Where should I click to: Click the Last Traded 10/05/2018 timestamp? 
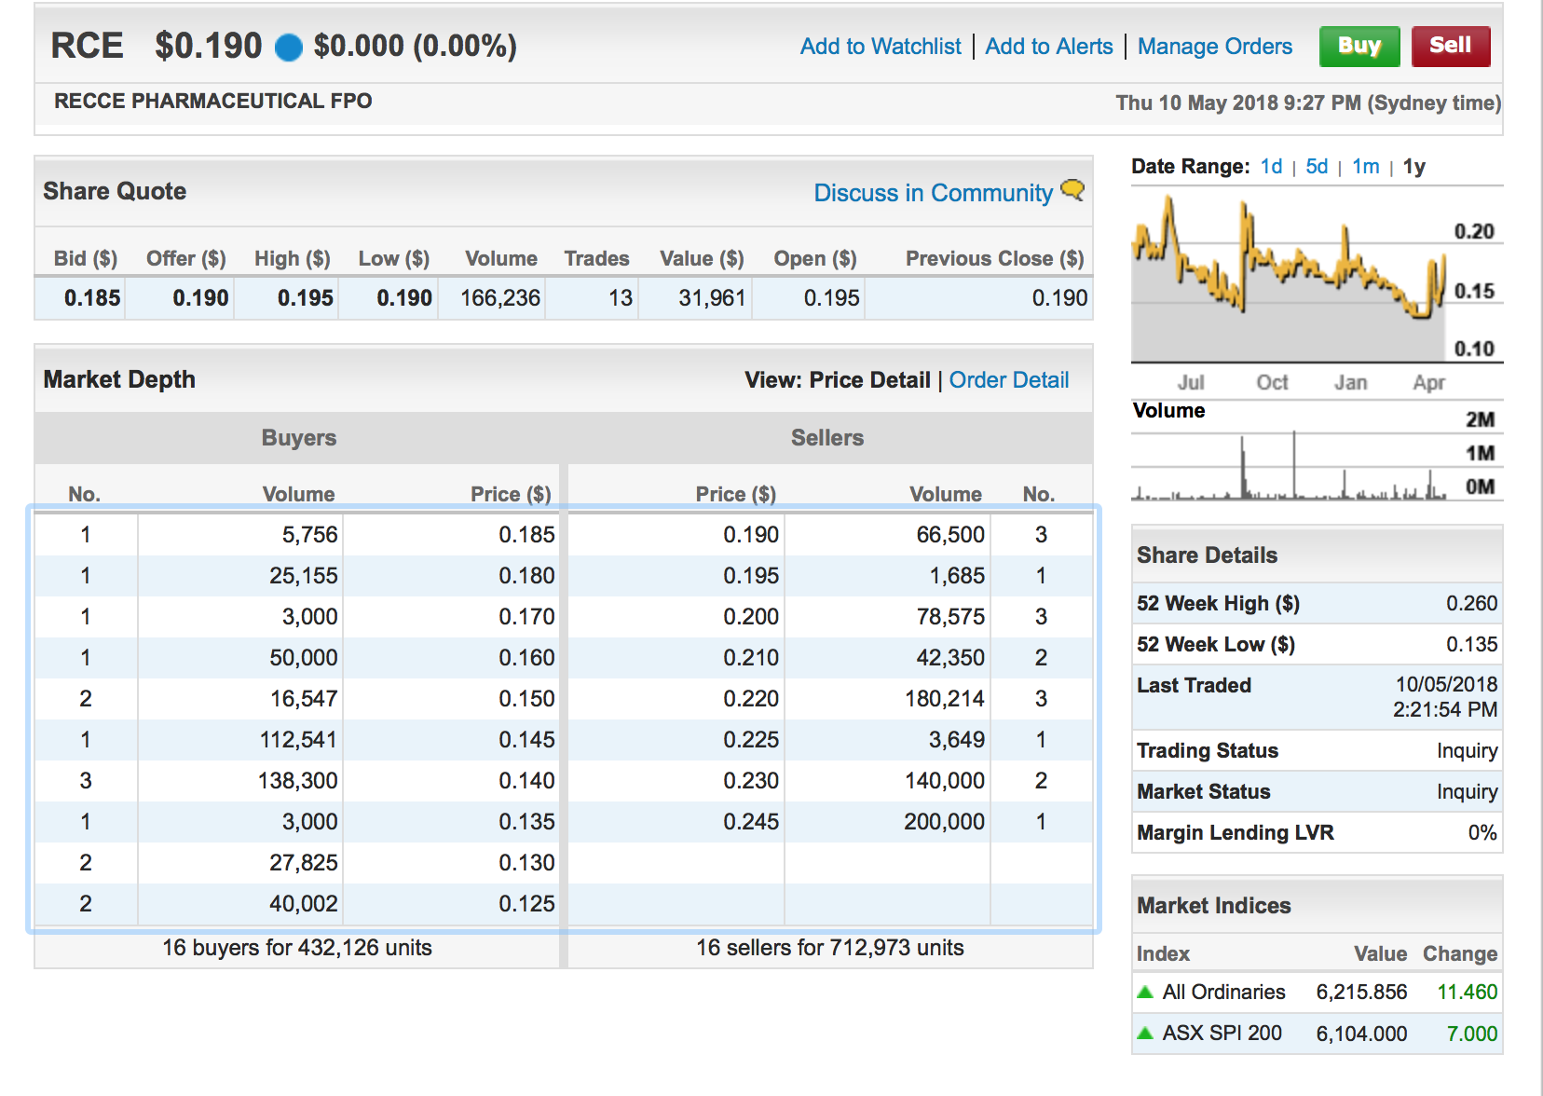(x=1446, y=697)
